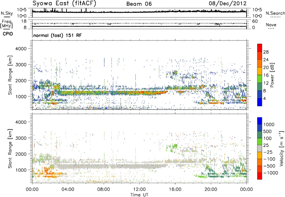Select the "Time UT" axis label

point(139,195)
